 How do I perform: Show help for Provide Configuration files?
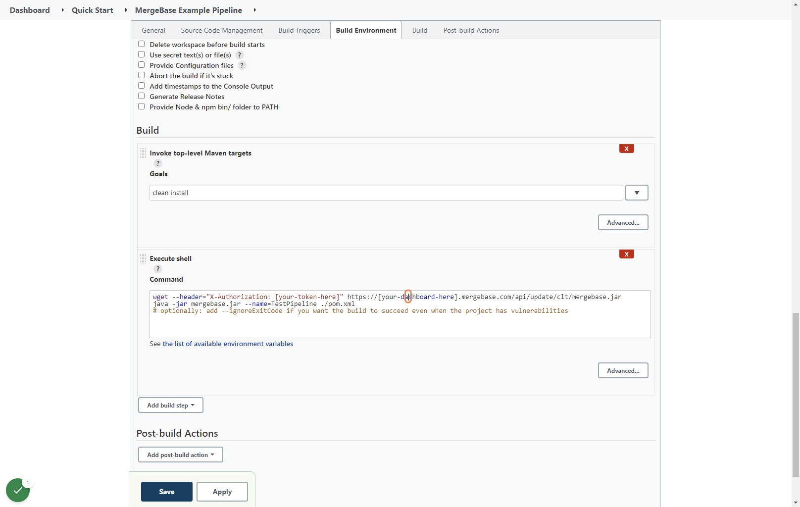coord(242,65)
